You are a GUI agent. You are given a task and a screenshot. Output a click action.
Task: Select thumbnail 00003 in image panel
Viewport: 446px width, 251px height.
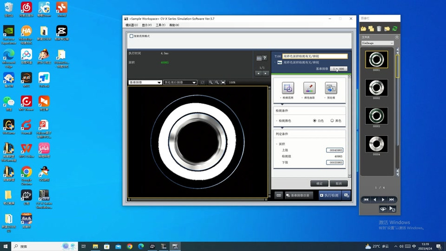377,115
